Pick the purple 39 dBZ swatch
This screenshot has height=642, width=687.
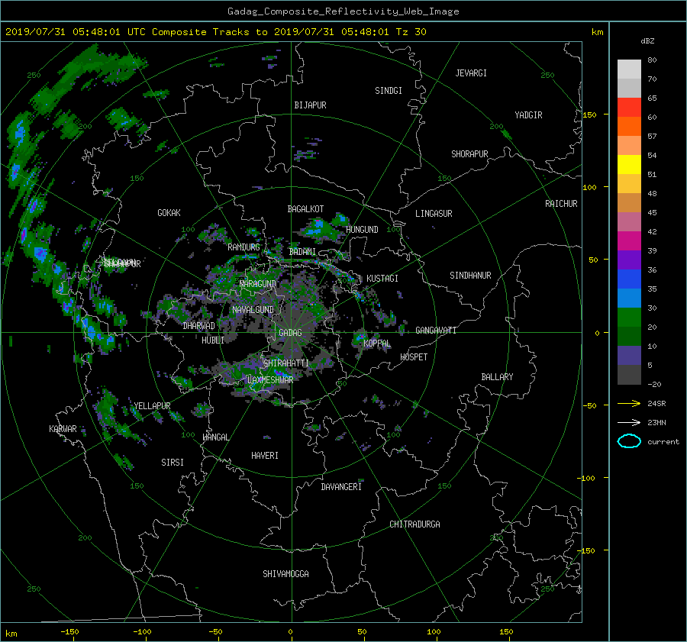629,260
